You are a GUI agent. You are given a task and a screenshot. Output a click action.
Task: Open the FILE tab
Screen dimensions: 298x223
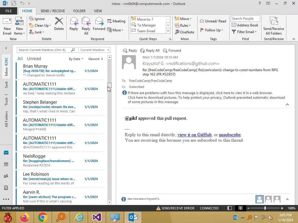8,11
